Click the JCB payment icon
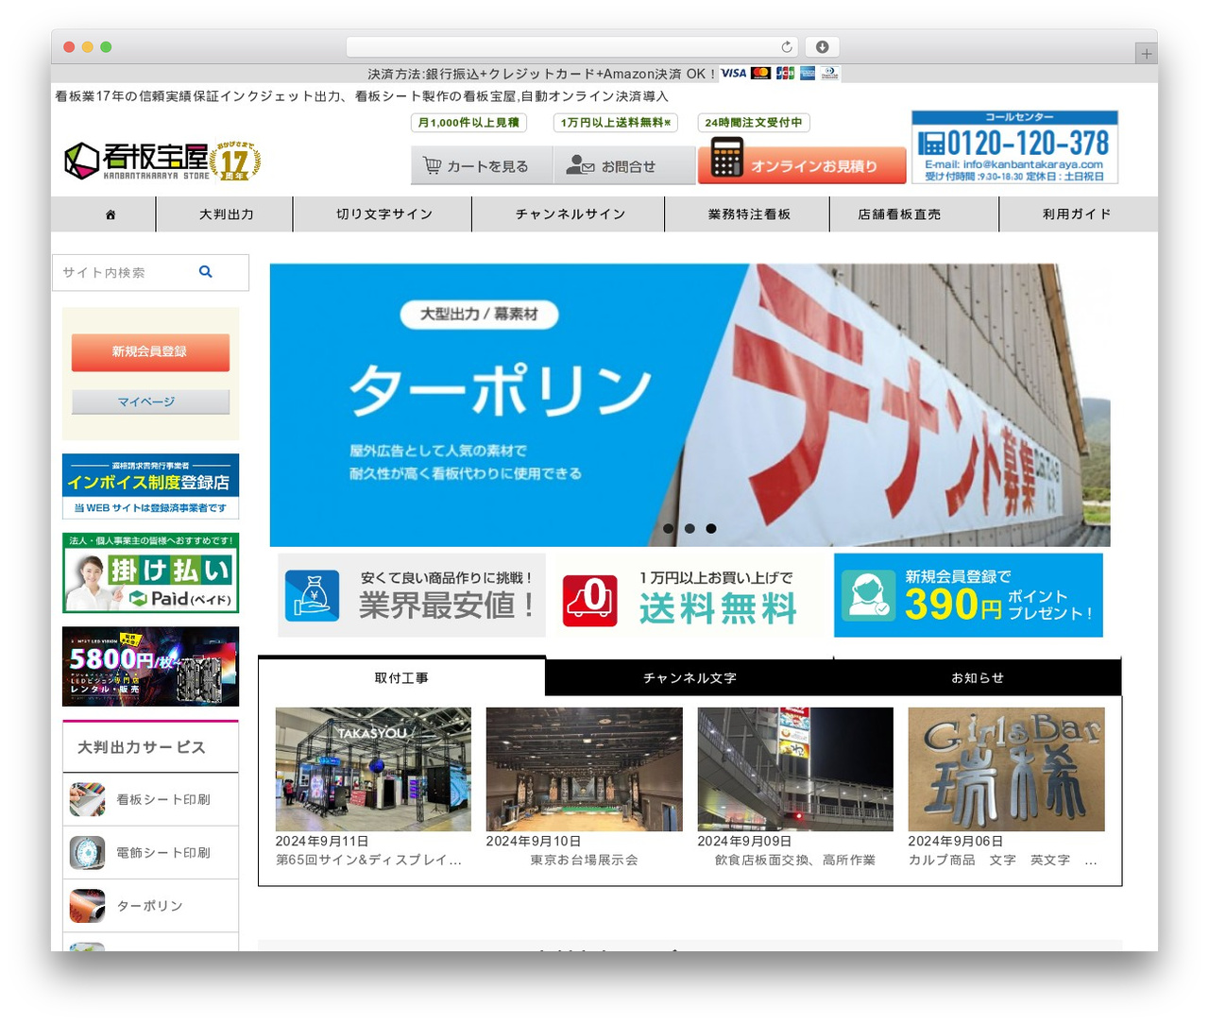The width and height of the screenshot is (1209, 1024). coord(785,73)
